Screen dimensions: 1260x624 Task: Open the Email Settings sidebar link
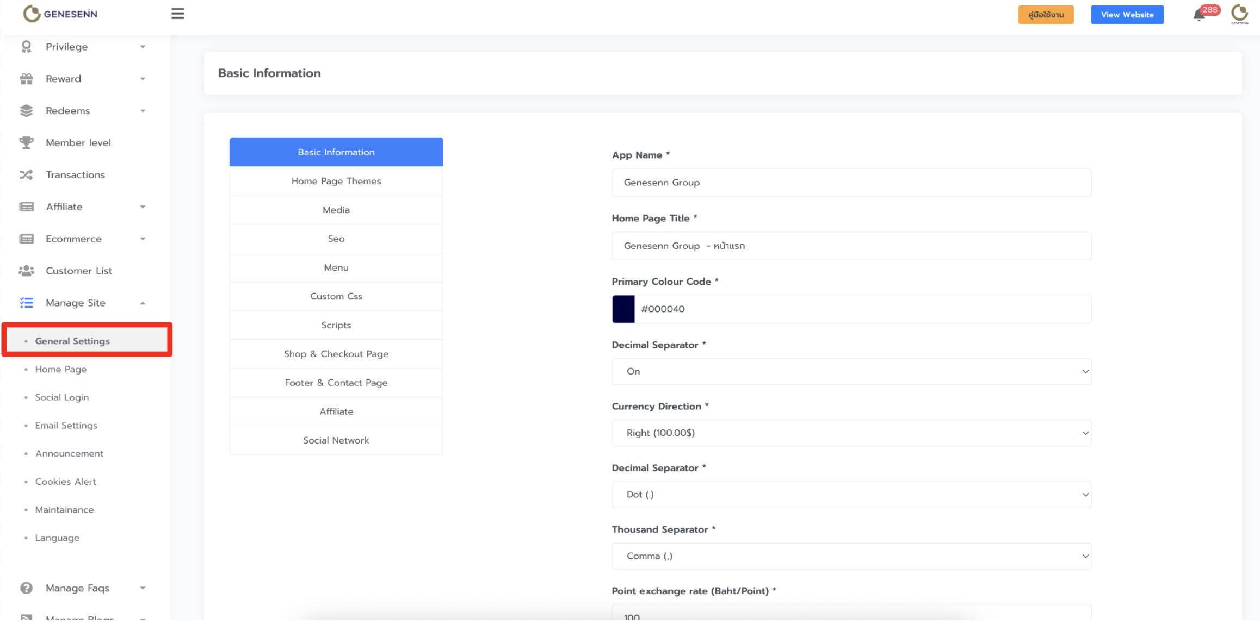pos(66,425)
